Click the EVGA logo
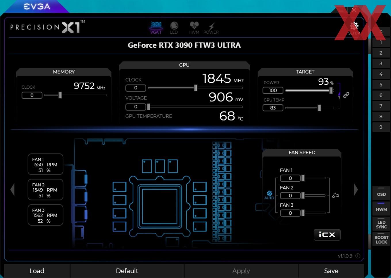The width and height of the screenshot is (391, 278). pos(37,6)
